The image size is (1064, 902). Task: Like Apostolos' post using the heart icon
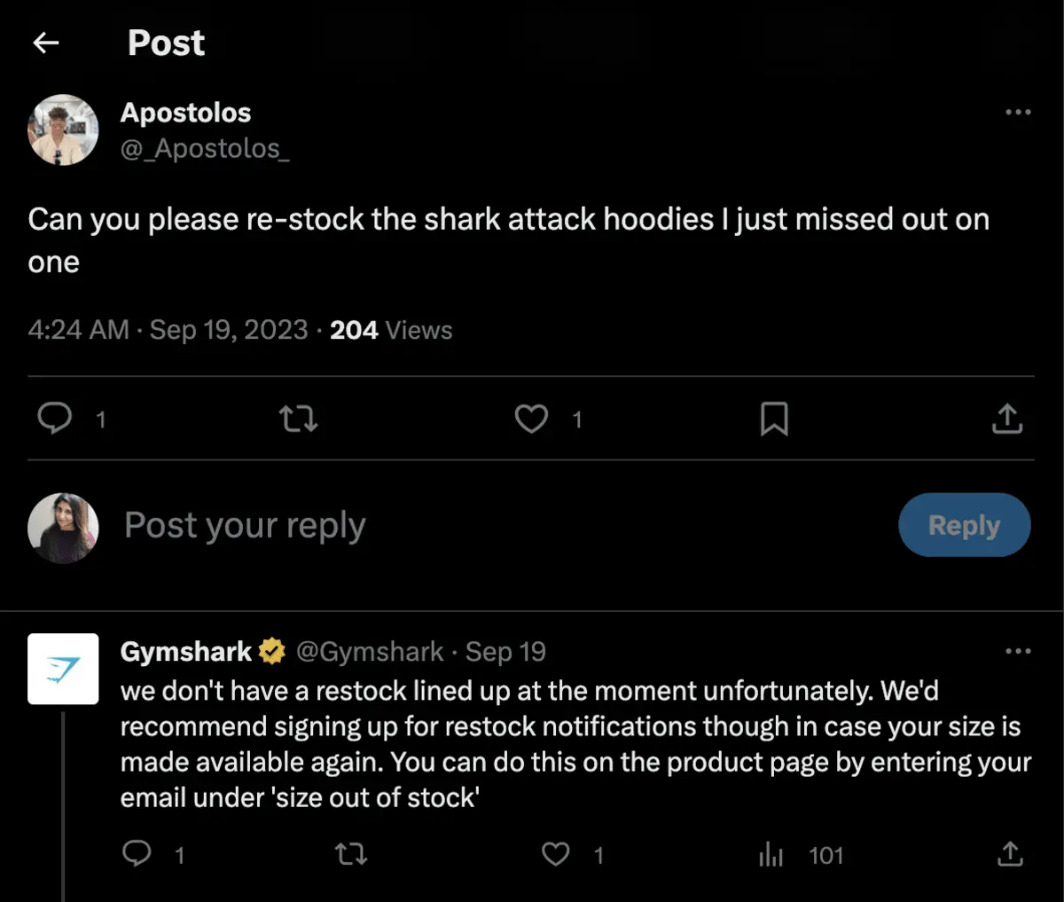(531, 419)
